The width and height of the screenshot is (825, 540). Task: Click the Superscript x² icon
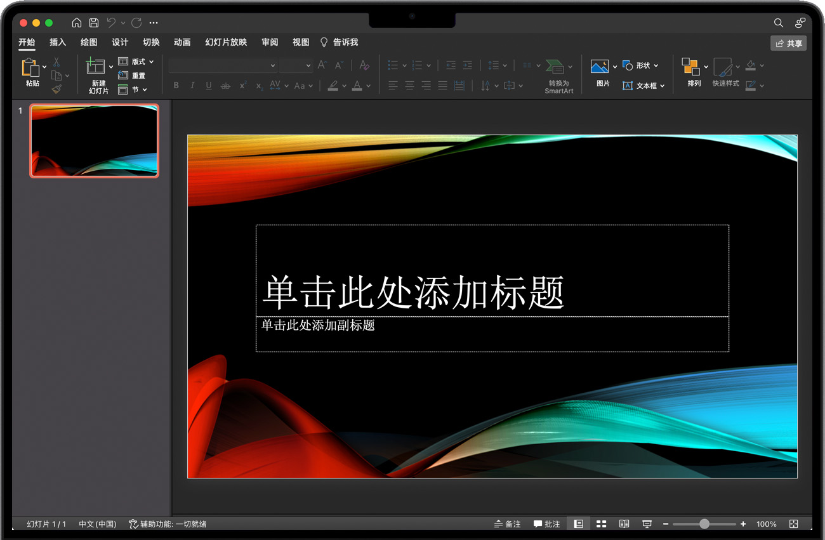pos(242,86)
